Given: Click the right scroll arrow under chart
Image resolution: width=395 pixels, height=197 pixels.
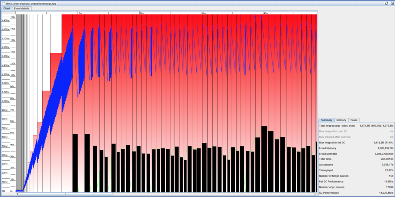Looking at the screenshot, I should [x=316, y=194].
